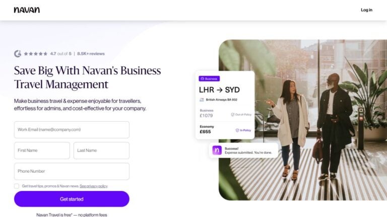This screenshot has height=217, width=387.
Task: Focus the Phone Number field
Action: [x=72, y=171]
